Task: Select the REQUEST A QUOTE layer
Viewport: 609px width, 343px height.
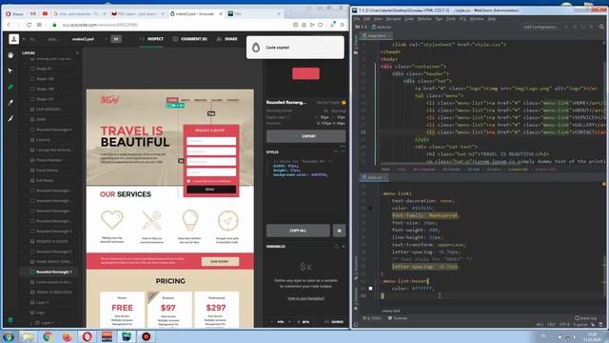Action: 49,241
